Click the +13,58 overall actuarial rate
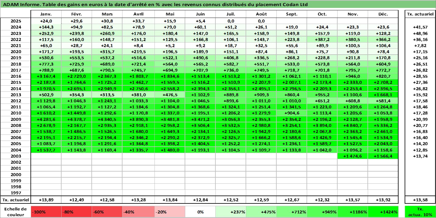 (x=420, y=200)
